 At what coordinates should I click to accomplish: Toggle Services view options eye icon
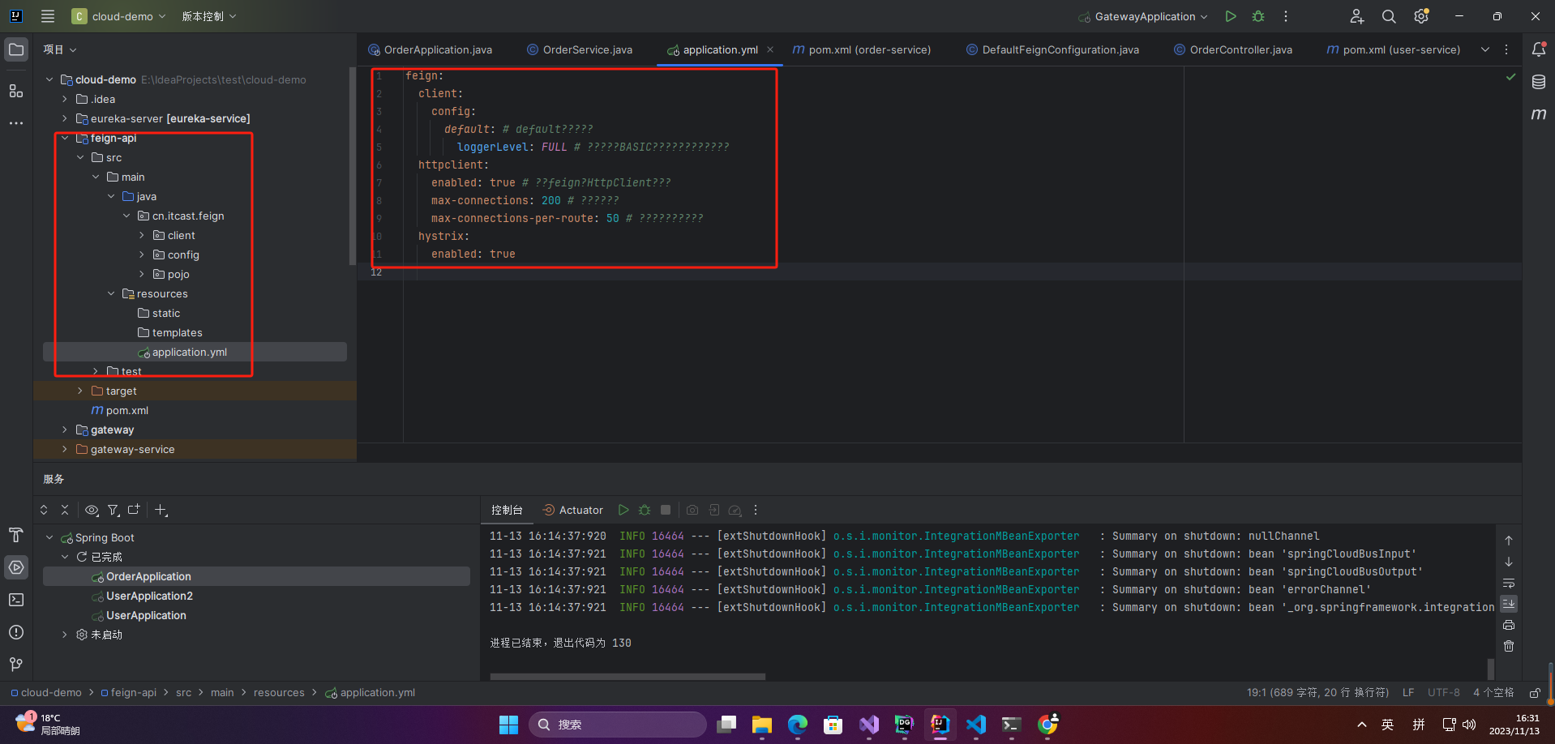click(92, 510)
